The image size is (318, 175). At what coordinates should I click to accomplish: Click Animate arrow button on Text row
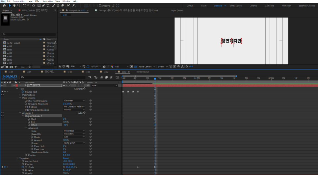coord(84,89)
